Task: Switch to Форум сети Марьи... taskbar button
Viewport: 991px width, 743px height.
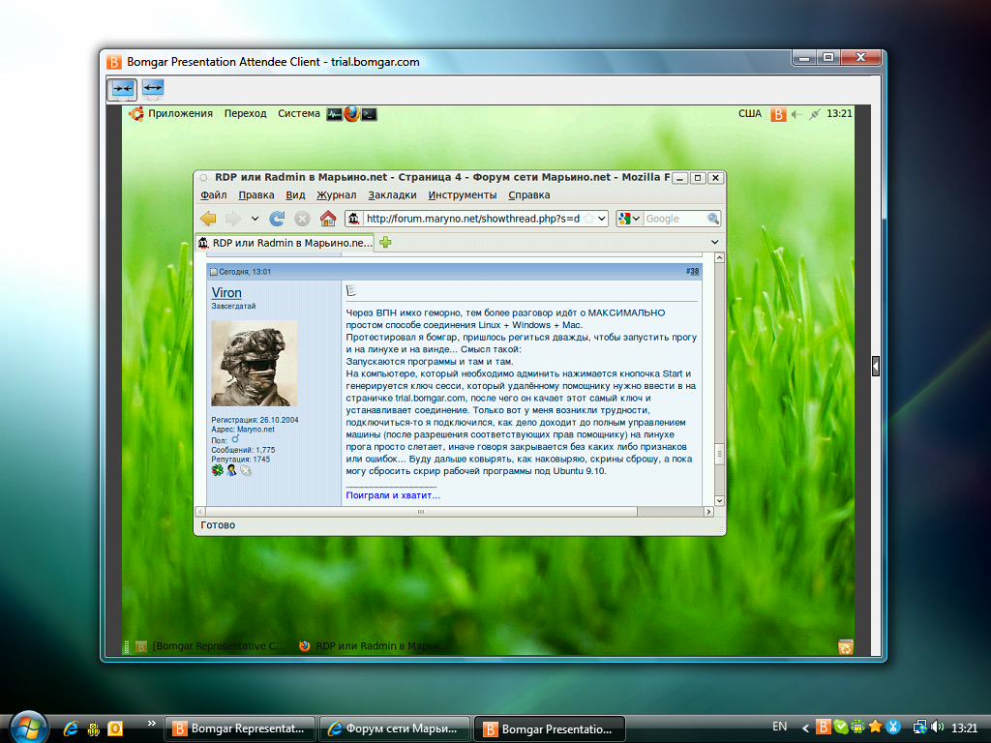Action: [x=395, y=729]
